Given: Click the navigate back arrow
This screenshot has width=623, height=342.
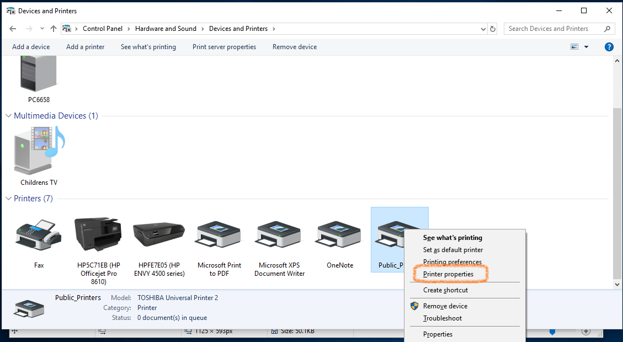Looking at the screenshot, I should pyautogui.click(x=12, y=28).
